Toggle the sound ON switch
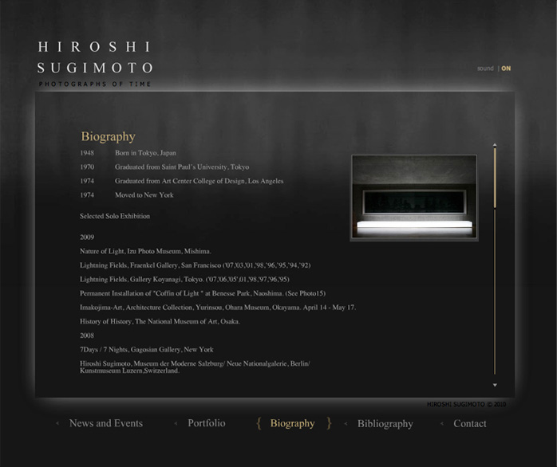The width and height of the screenshot is (557, 467). (x=505, y=69)
